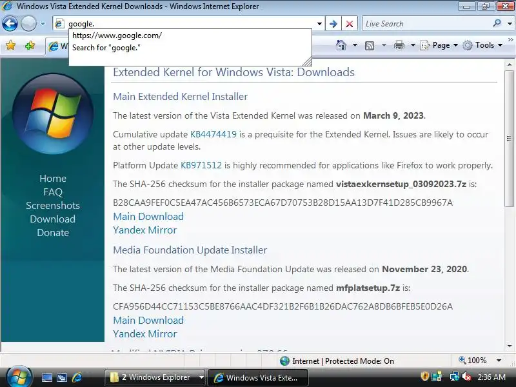Click into the address bar showing "google."
Screen dimensions: 516x387
[x=189, y=24]
